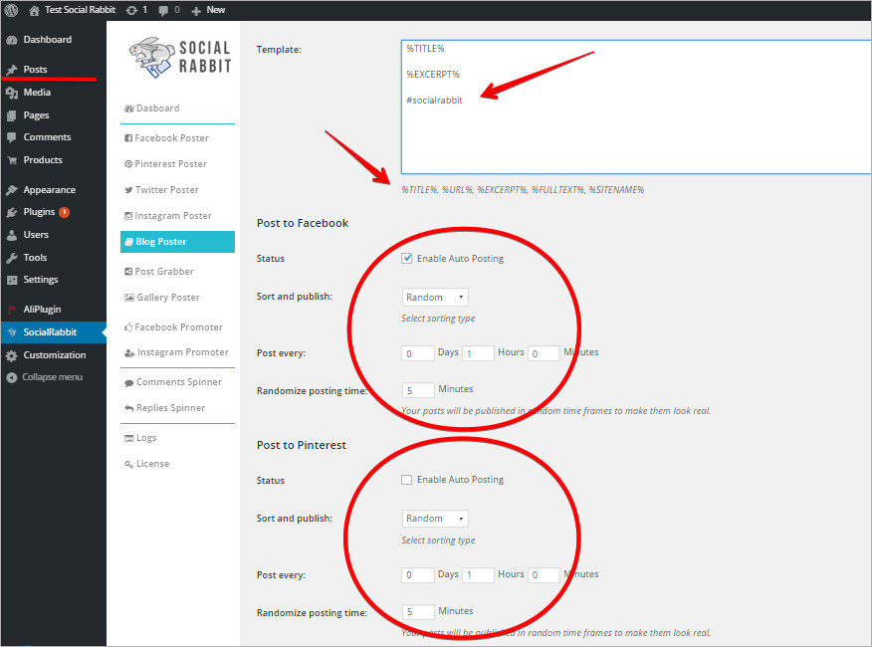Click the WordPress logo icon in admin bar
The height and width of the screenshot is (647, 872).
click(x=11, y=10)
